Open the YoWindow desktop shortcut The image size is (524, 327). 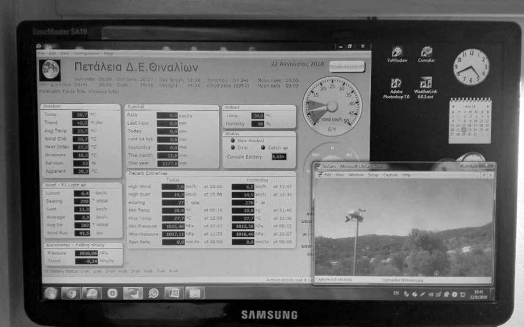coord(397,55)
